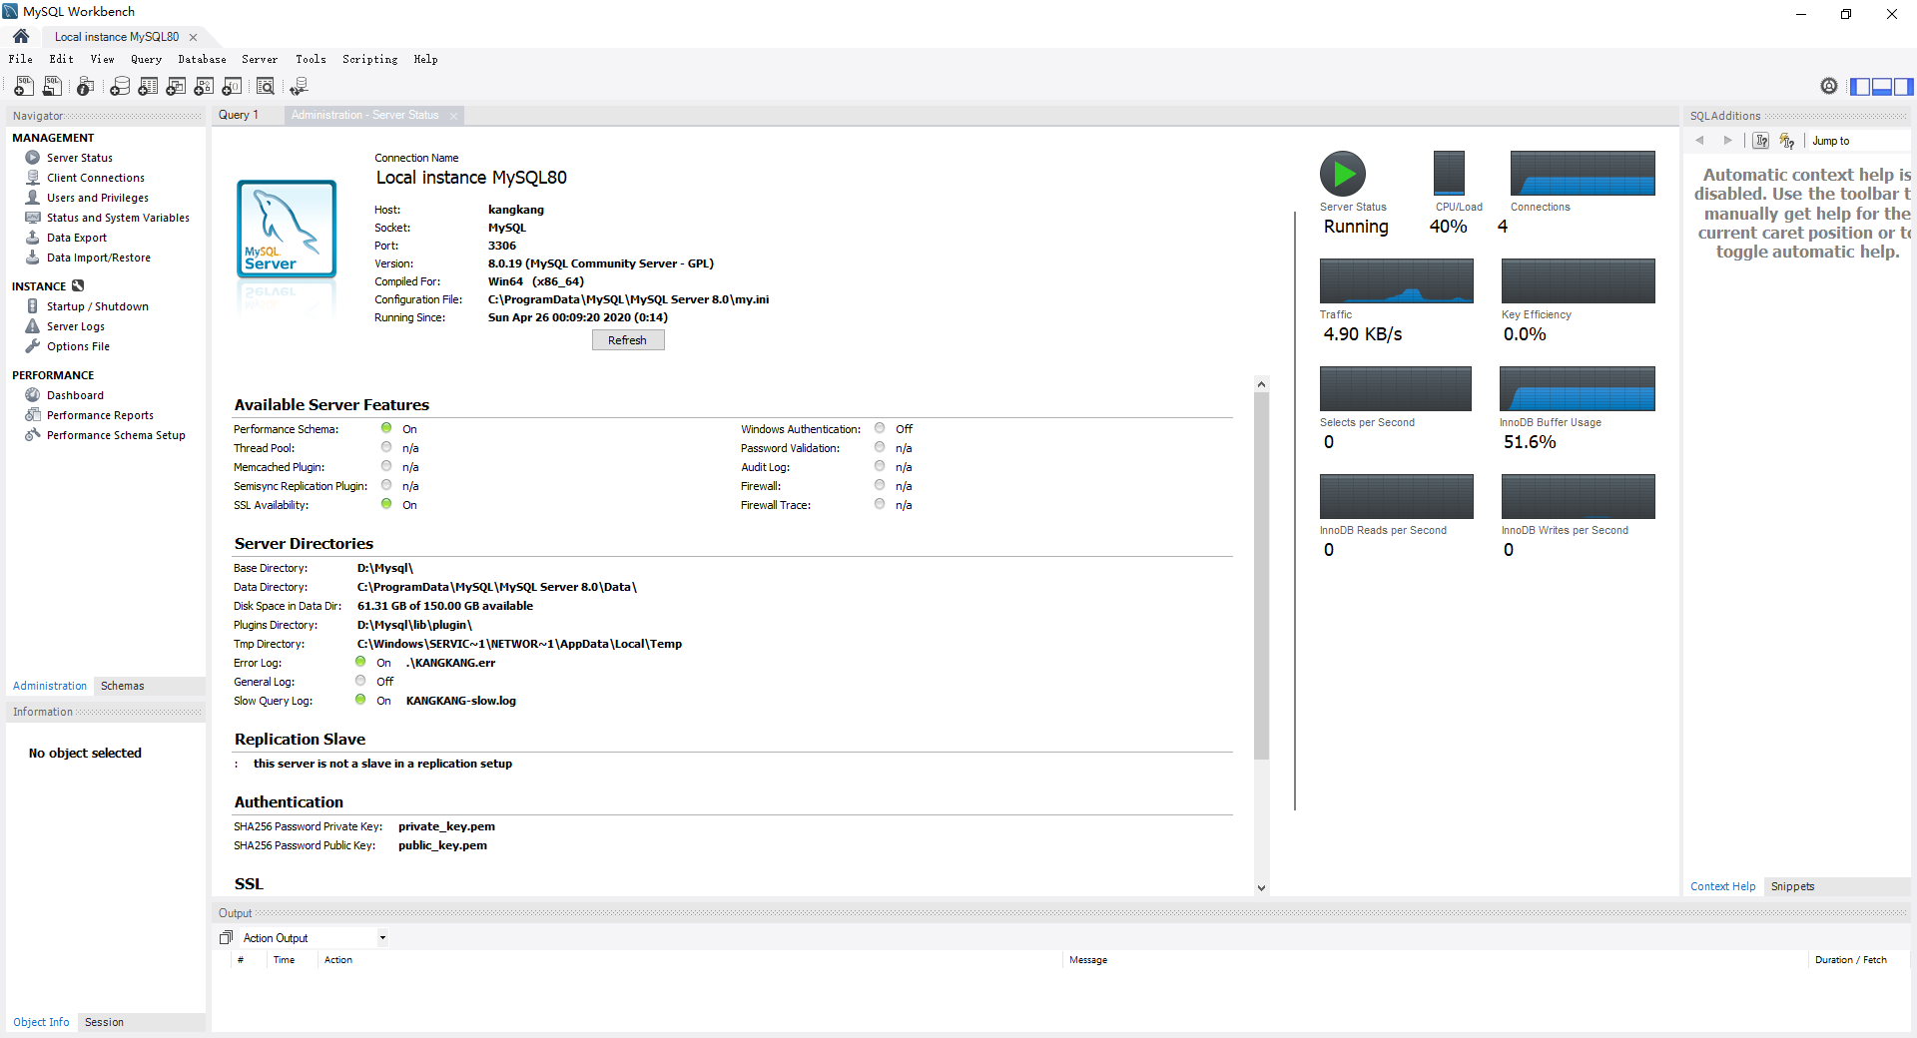Click the create new table icon
This screenshot has width=1917, height=1038.
(x=148, y=87)
